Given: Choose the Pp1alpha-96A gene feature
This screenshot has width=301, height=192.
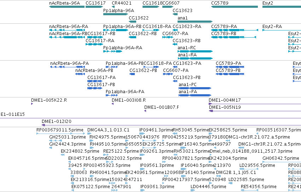Looking at the screenshot, I should 116,14.
